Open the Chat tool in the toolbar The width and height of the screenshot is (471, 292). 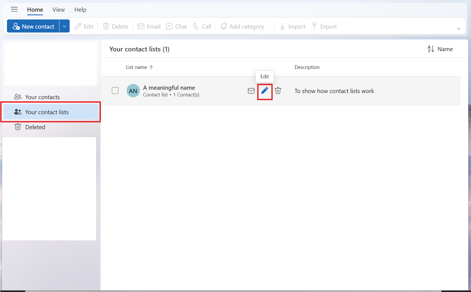pyautogui.click(x=176, y=26)
